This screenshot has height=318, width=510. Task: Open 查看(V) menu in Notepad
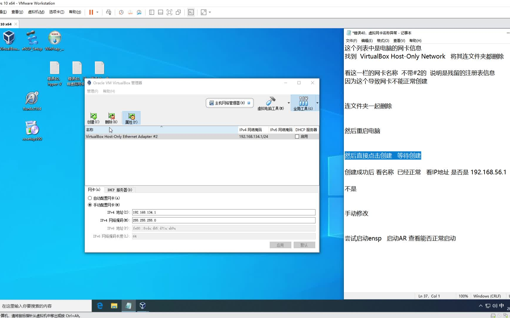coord(399,41)
